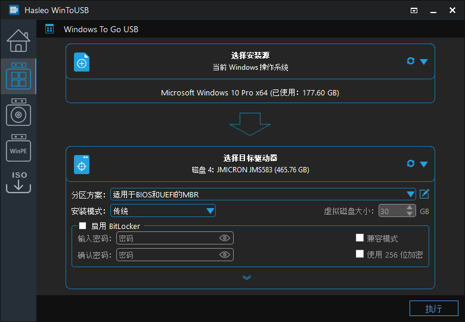Click the 选择安装源 heading

point(250,55)
